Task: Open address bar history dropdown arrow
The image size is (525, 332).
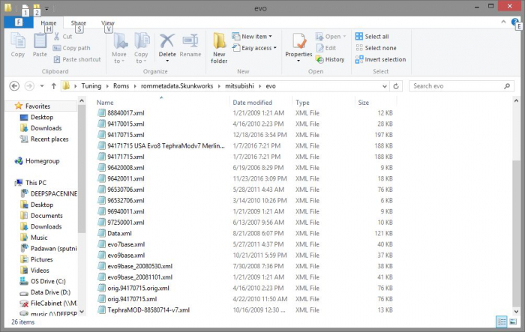Action: (x=384, y=86)
